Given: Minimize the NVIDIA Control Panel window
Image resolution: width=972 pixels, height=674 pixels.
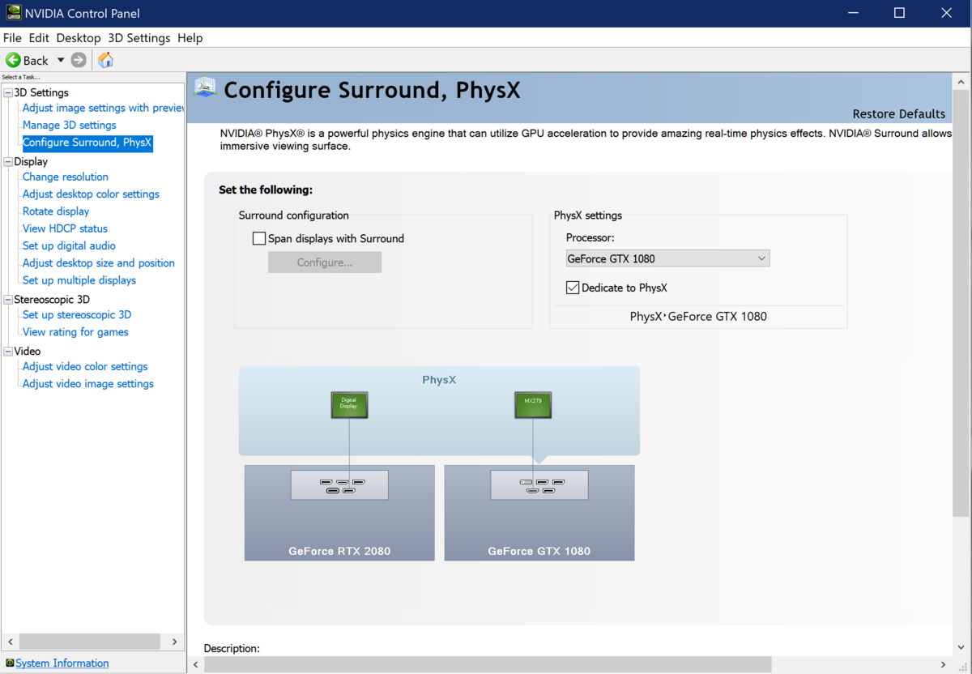Looking at the screenshot, I should point(853,13).
